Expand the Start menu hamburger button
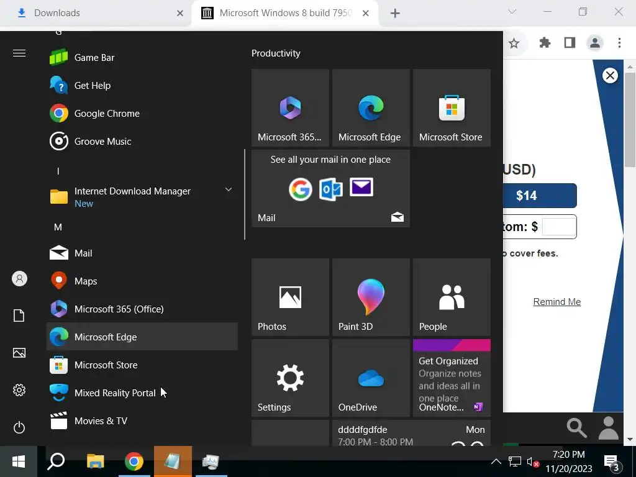The image size is (636, 477). click(19, 53)
